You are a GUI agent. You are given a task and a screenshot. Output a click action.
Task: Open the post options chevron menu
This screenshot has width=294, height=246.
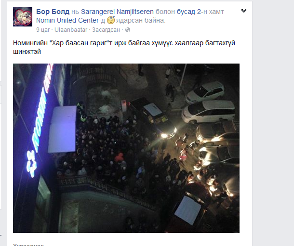[x=243, y=11]
